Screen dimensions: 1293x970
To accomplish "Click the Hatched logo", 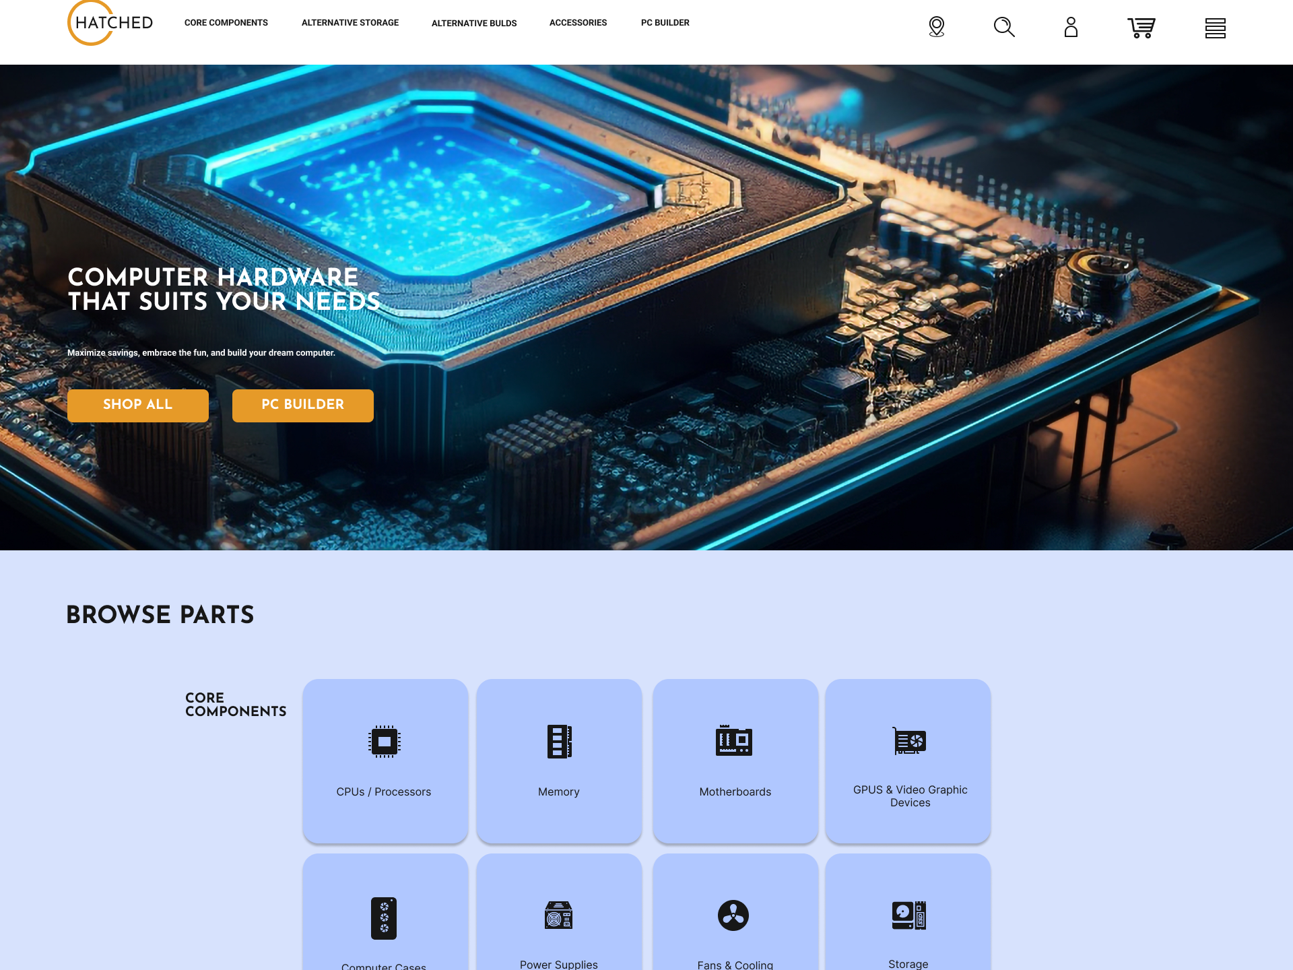I will pos(110,23).
